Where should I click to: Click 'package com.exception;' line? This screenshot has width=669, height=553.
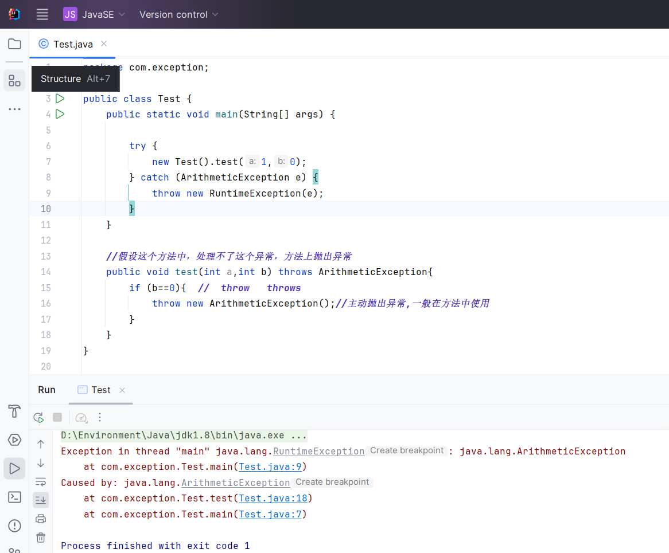point(146,67)
